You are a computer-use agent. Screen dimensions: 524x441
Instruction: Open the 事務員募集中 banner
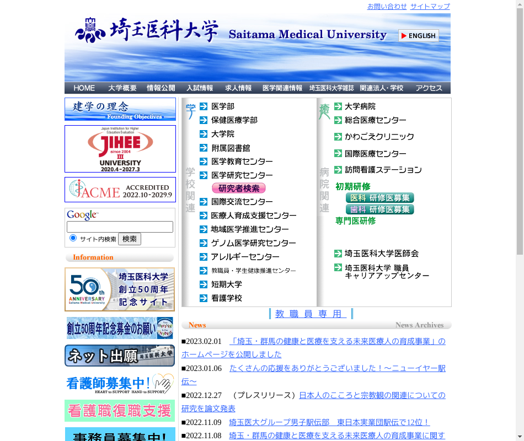point(120,434)
